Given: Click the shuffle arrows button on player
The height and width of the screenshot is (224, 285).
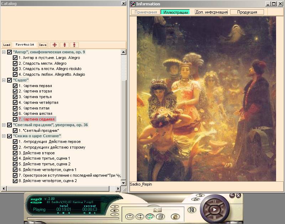Looking at the screenshot, I should [140, 217].
